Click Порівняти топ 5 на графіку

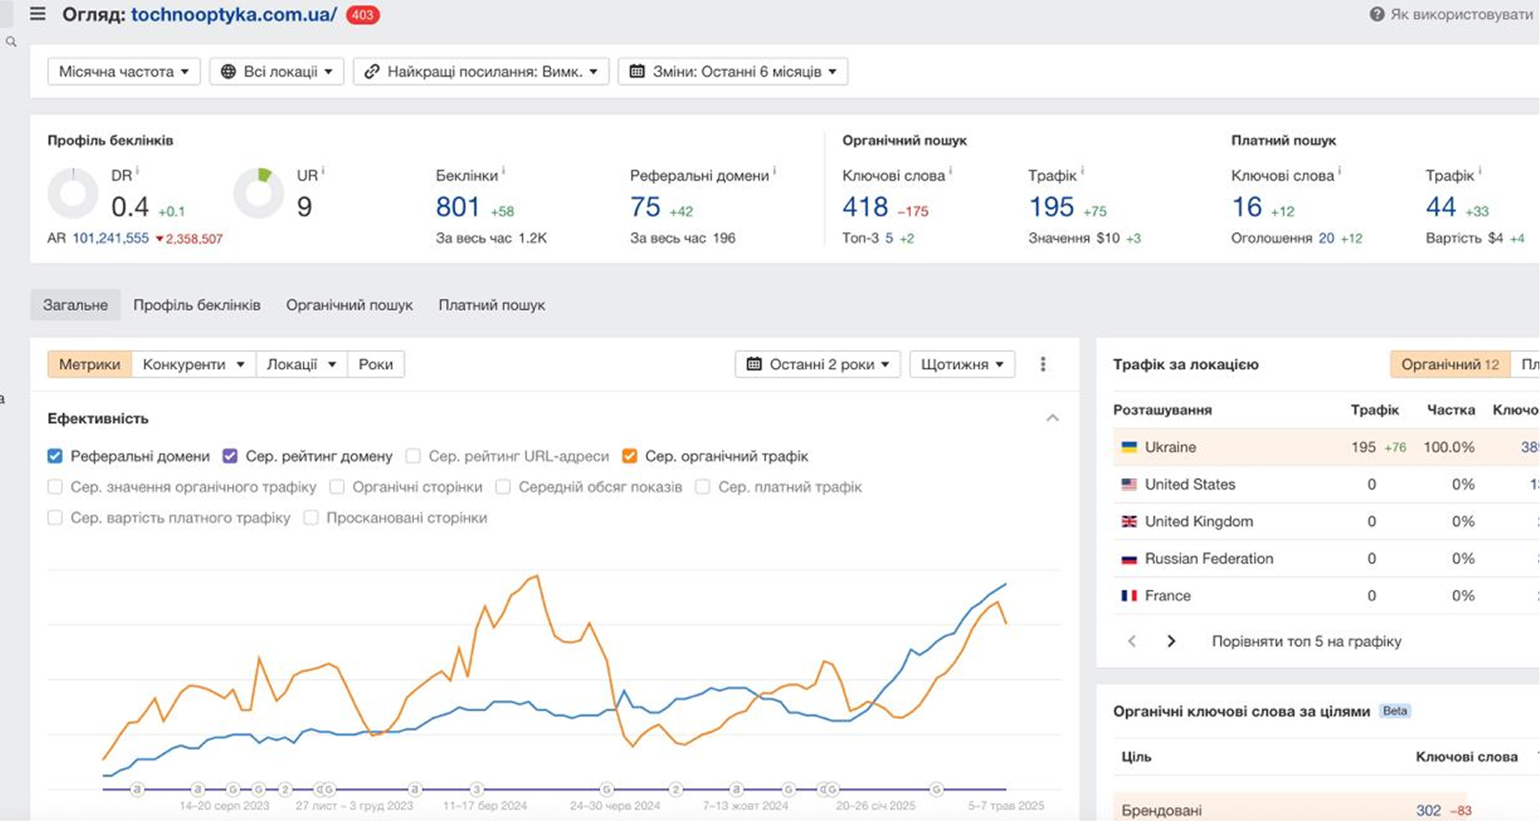1306,641
